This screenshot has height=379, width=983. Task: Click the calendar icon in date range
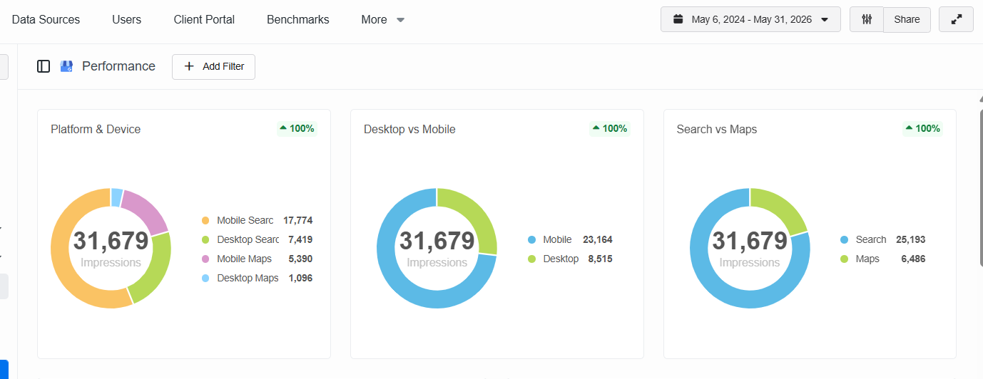tap(678, 19)
